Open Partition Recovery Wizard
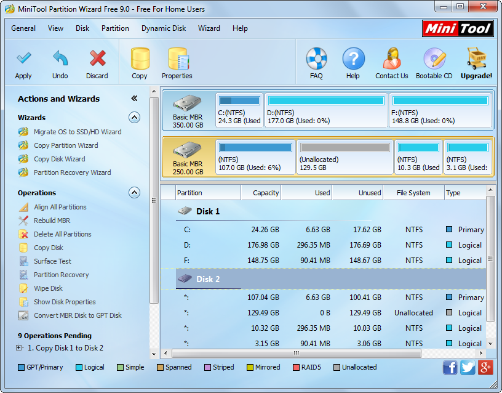The width and height of the screenshot is (502, 393). tap(73, 172)
